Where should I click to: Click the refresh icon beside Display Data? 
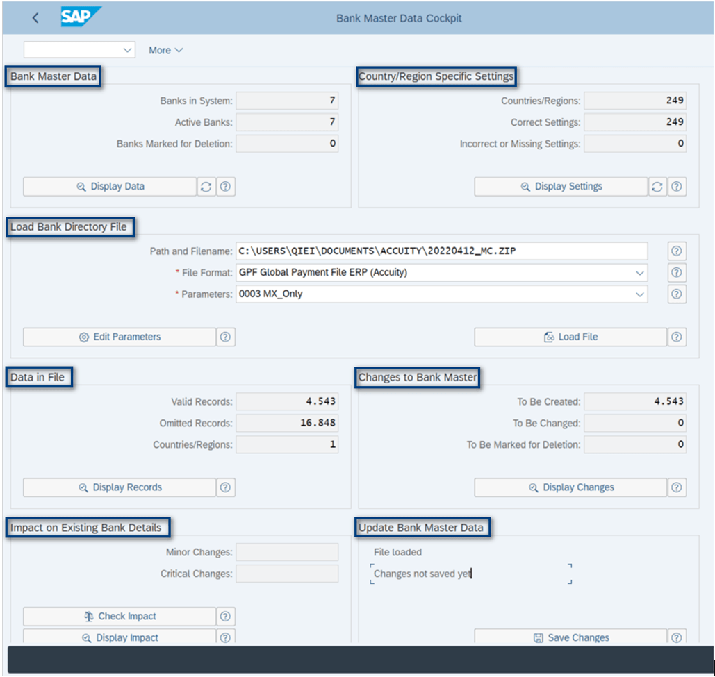[x=206, y=186]
